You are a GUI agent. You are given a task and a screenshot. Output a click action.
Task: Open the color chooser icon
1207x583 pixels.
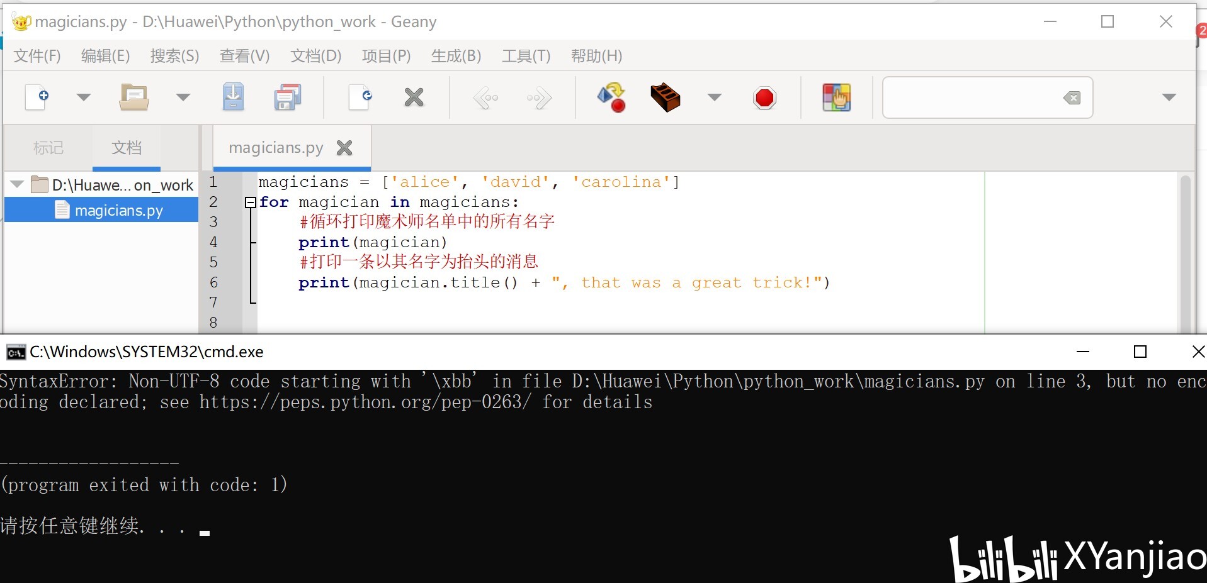pyautogui.click(x=837, y=97)
